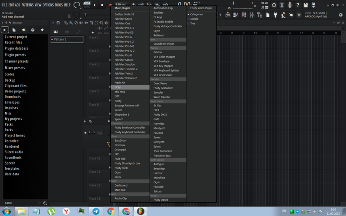Viewport: 346px width, 216px height.
Task: Click the piano keys pattern picker icon
Action: [56, 32]
